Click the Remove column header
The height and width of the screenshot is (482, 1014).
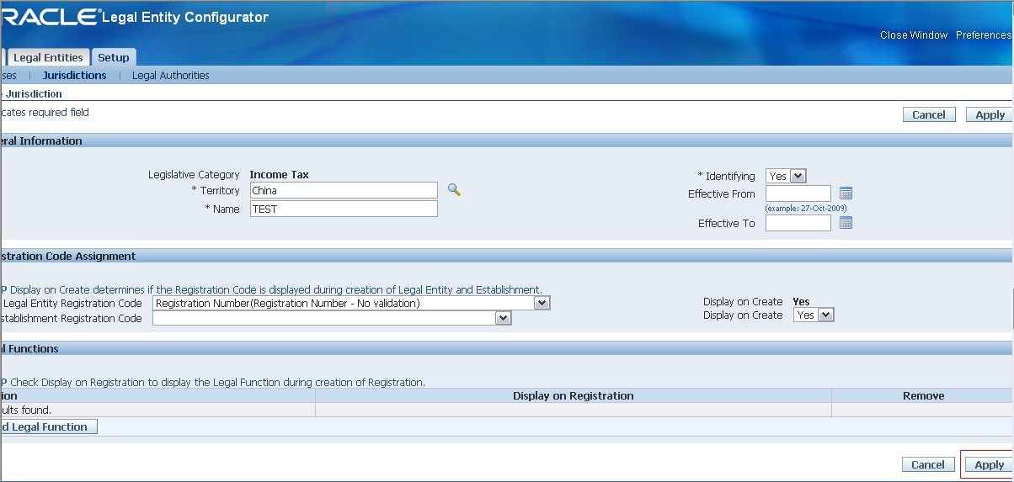(x=924, y=395)
